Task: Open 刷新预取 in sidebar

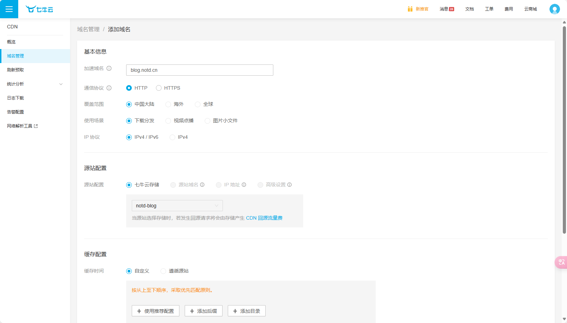Action: tap(35, 70)
